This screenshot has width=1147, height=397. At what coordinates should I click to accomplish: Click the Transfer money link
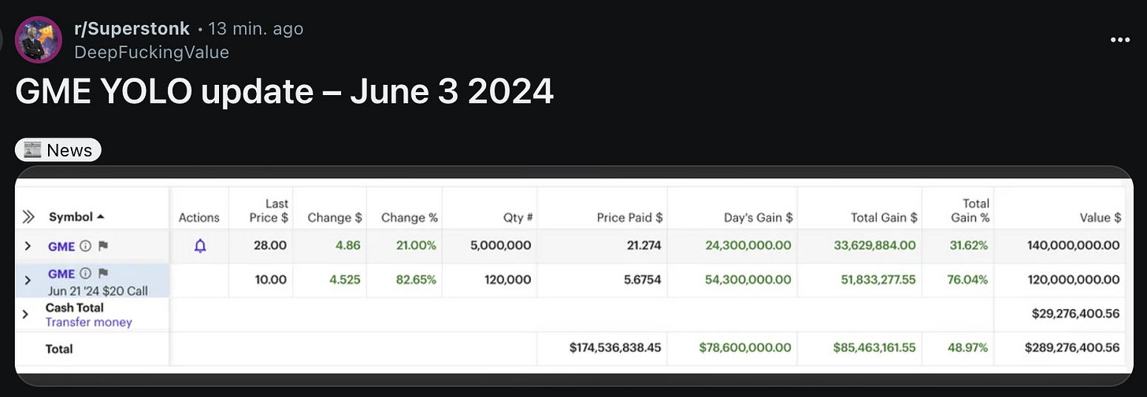(x=88, y=322)
